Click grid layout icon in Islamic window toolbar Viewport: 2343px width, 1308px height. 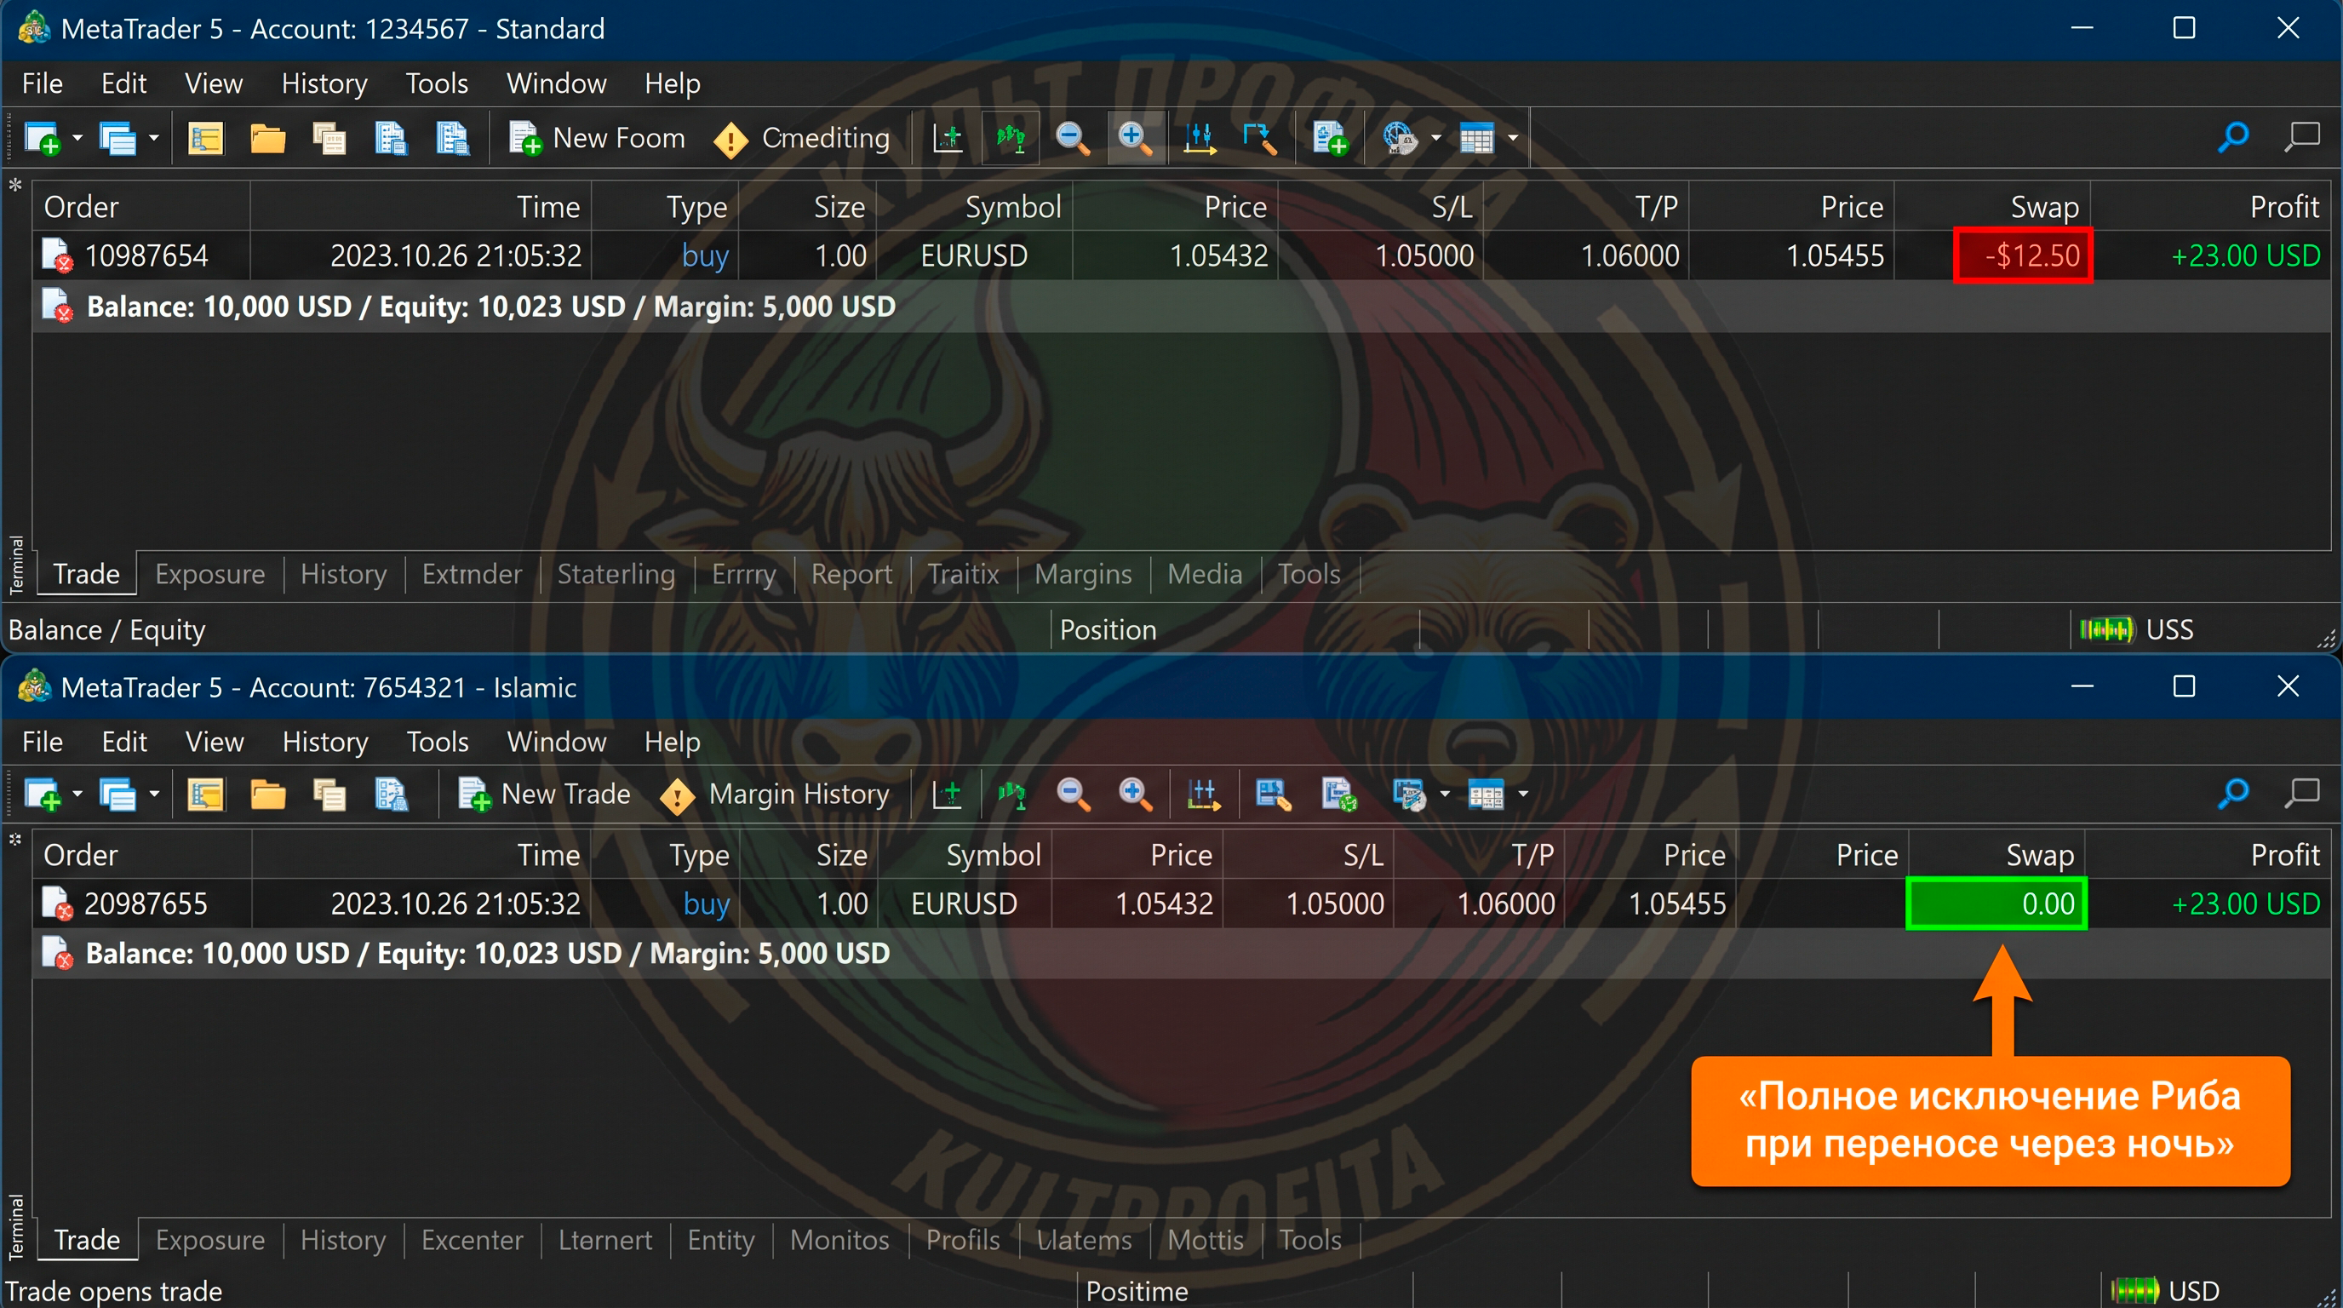click(1487, 795)
